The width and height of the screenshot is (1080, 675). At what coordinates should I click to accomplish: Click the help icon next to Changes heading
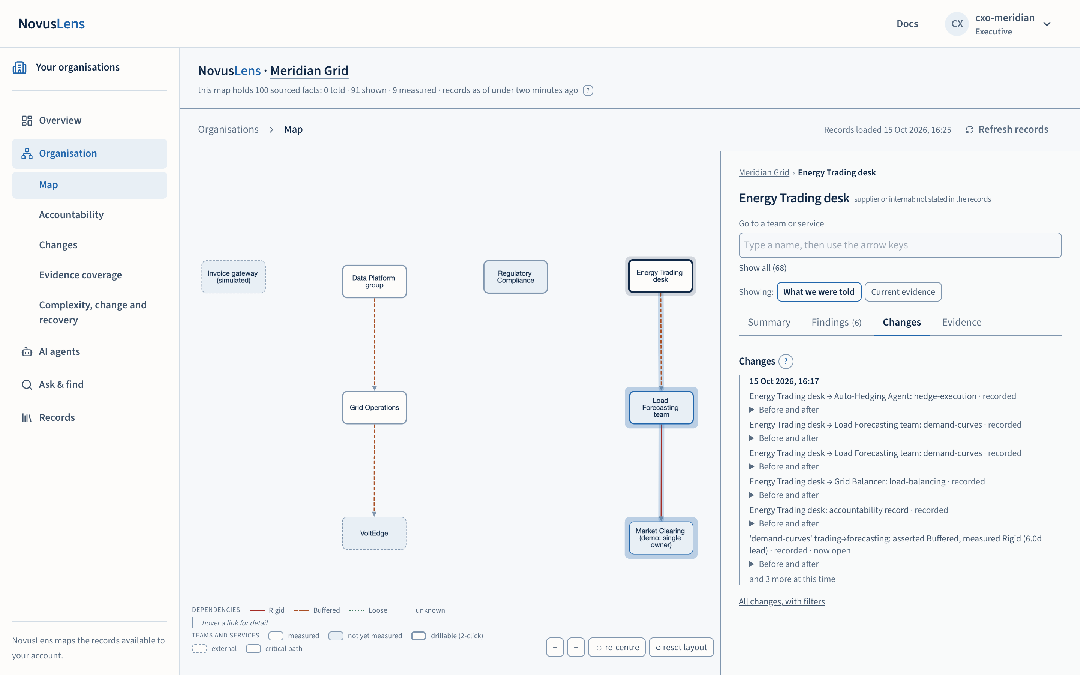click(x=786, y=361)
